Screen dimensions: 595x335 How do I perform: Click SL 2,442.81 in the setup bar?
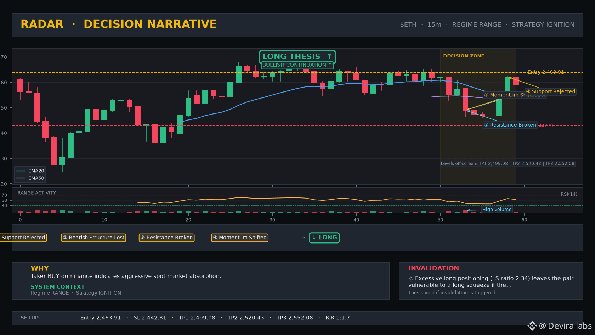point(150,318)
